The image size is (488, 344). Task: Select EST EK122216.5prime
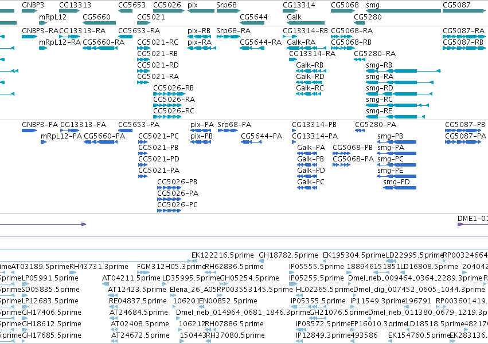tap(222, 255)
